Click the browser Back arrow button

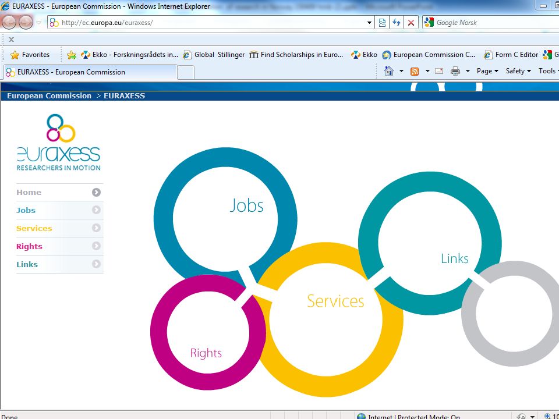9,23
